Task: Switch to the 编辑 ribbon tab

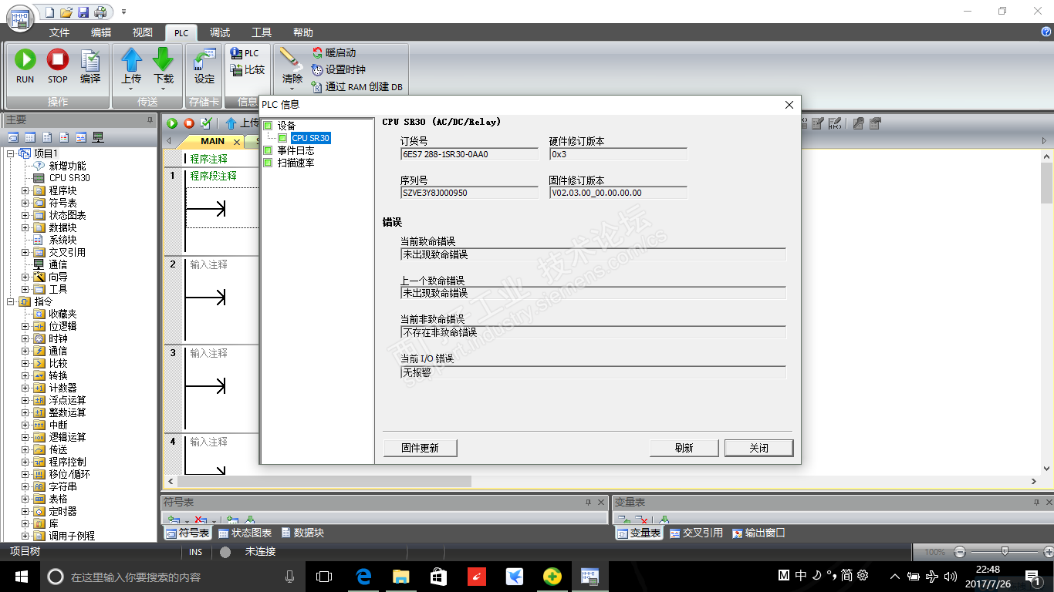Action: (x=101, y=32)
